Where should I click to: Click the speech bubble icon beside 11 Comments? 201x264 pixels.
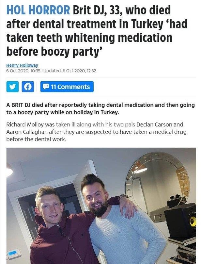[x=46, y=87]
